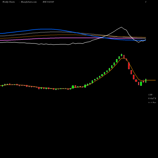This screenshot has height=158, width=158.
Task: Click the peak of the white indicator line
Action: point(121,27)
